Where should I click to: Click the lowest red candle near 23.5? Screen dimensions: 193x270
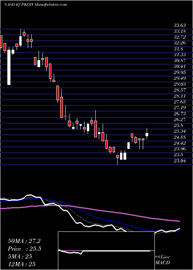[117, 156]
